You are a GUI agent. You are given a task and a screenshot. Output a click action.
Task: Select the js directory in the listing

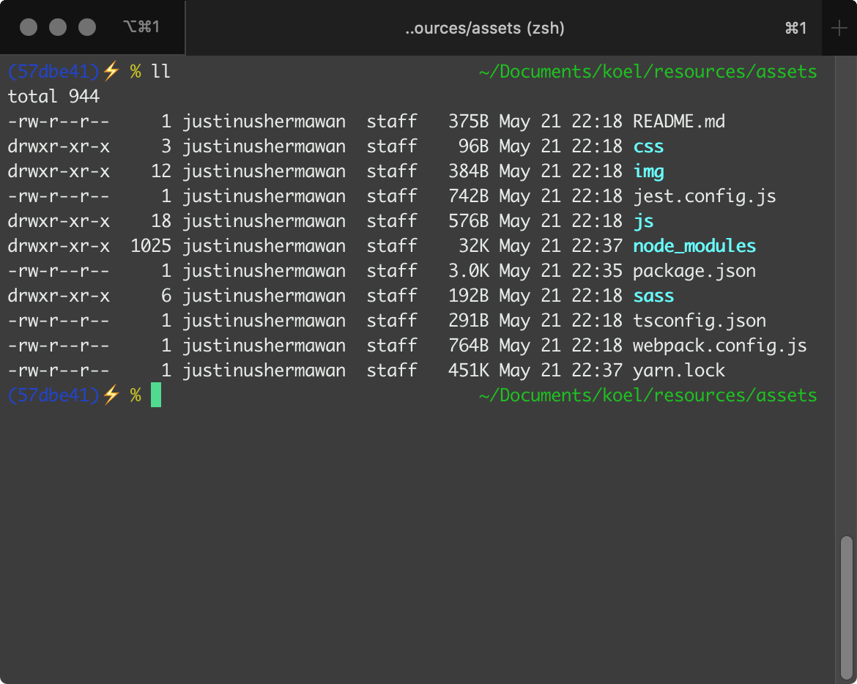[642, 220]
